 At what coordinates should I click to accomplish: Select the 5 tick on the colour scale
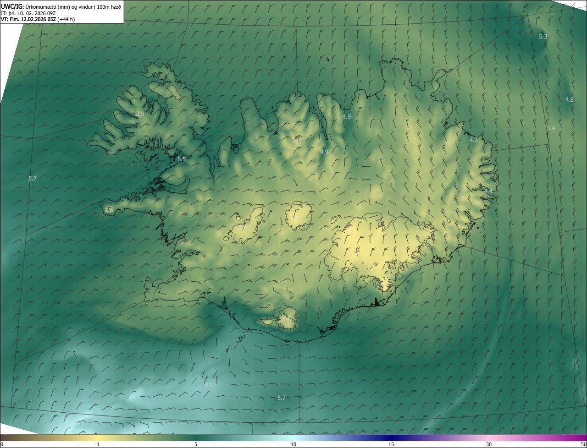pos(196,444)
